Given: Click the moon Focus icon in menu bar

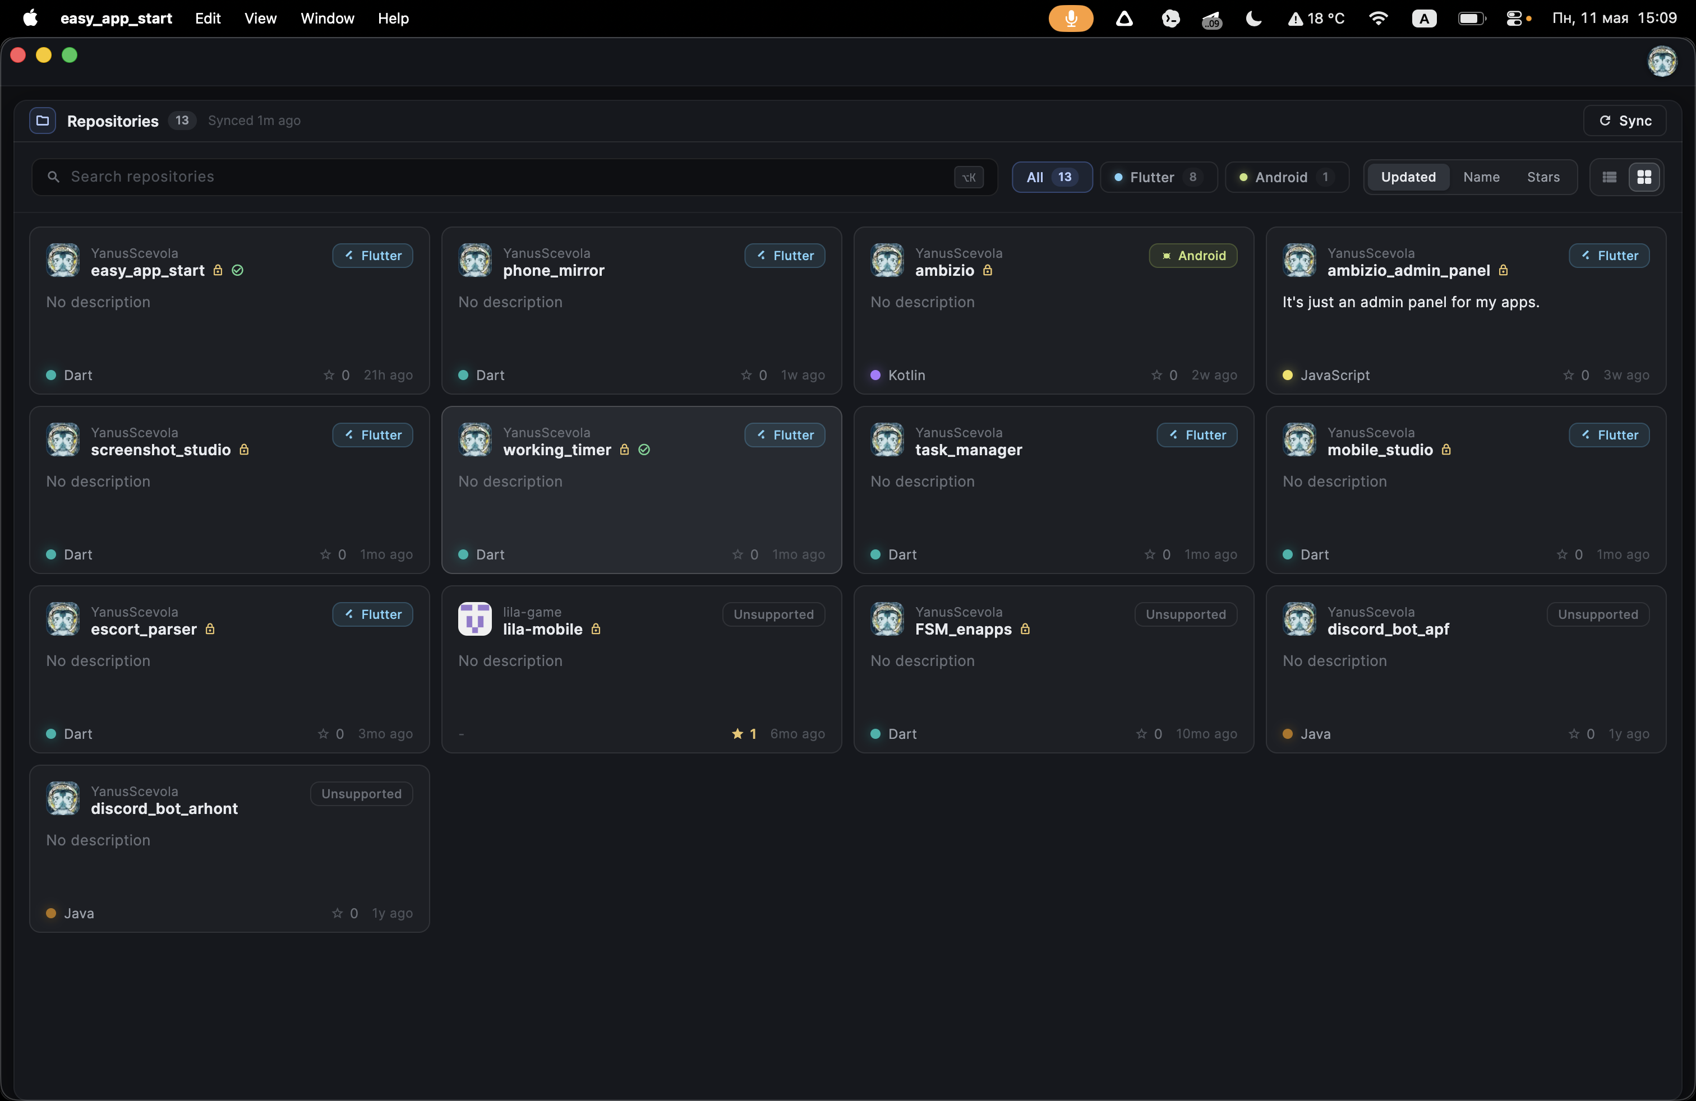Looking at the screenshot, I should tap(1253, 18).
